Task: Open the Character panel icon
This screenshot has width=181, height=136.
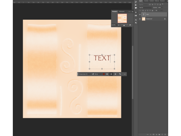Action: point(136,20)
